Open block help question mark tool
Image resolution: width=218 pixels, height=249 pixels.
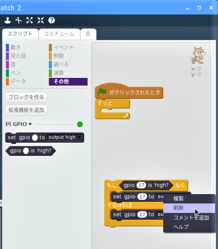(51, 20)
